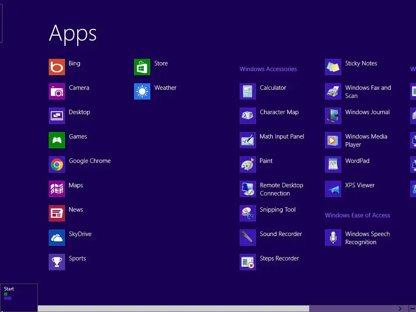
Task: Click the Google Chrome text label
Action: [90, 161]
